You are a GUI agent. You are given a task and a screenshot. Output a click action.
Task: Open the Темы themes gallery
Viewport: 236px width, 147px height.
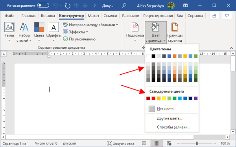[9, 32]
